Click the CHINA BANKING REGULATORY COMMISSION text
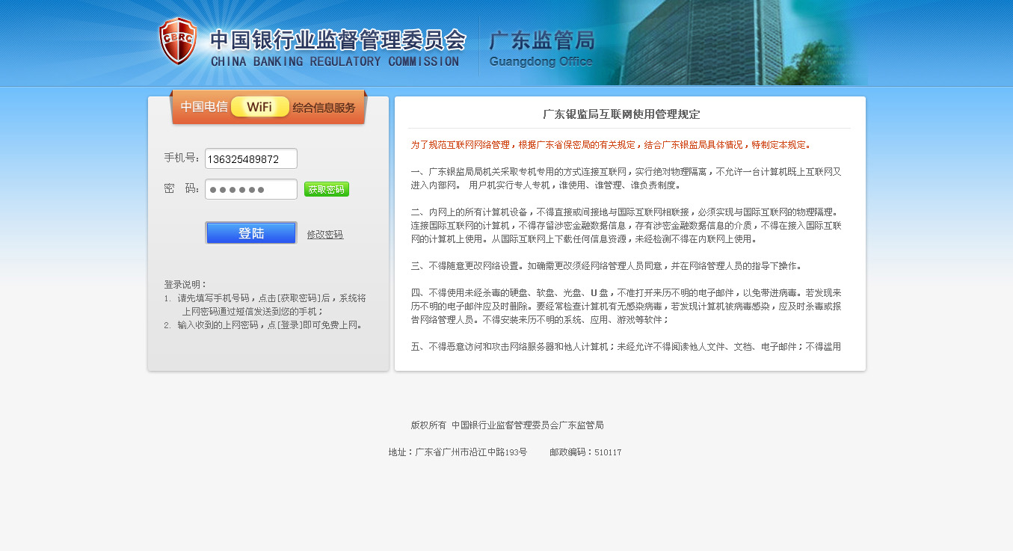This screenshot has height=551, width=1013. tap(335, 61)
